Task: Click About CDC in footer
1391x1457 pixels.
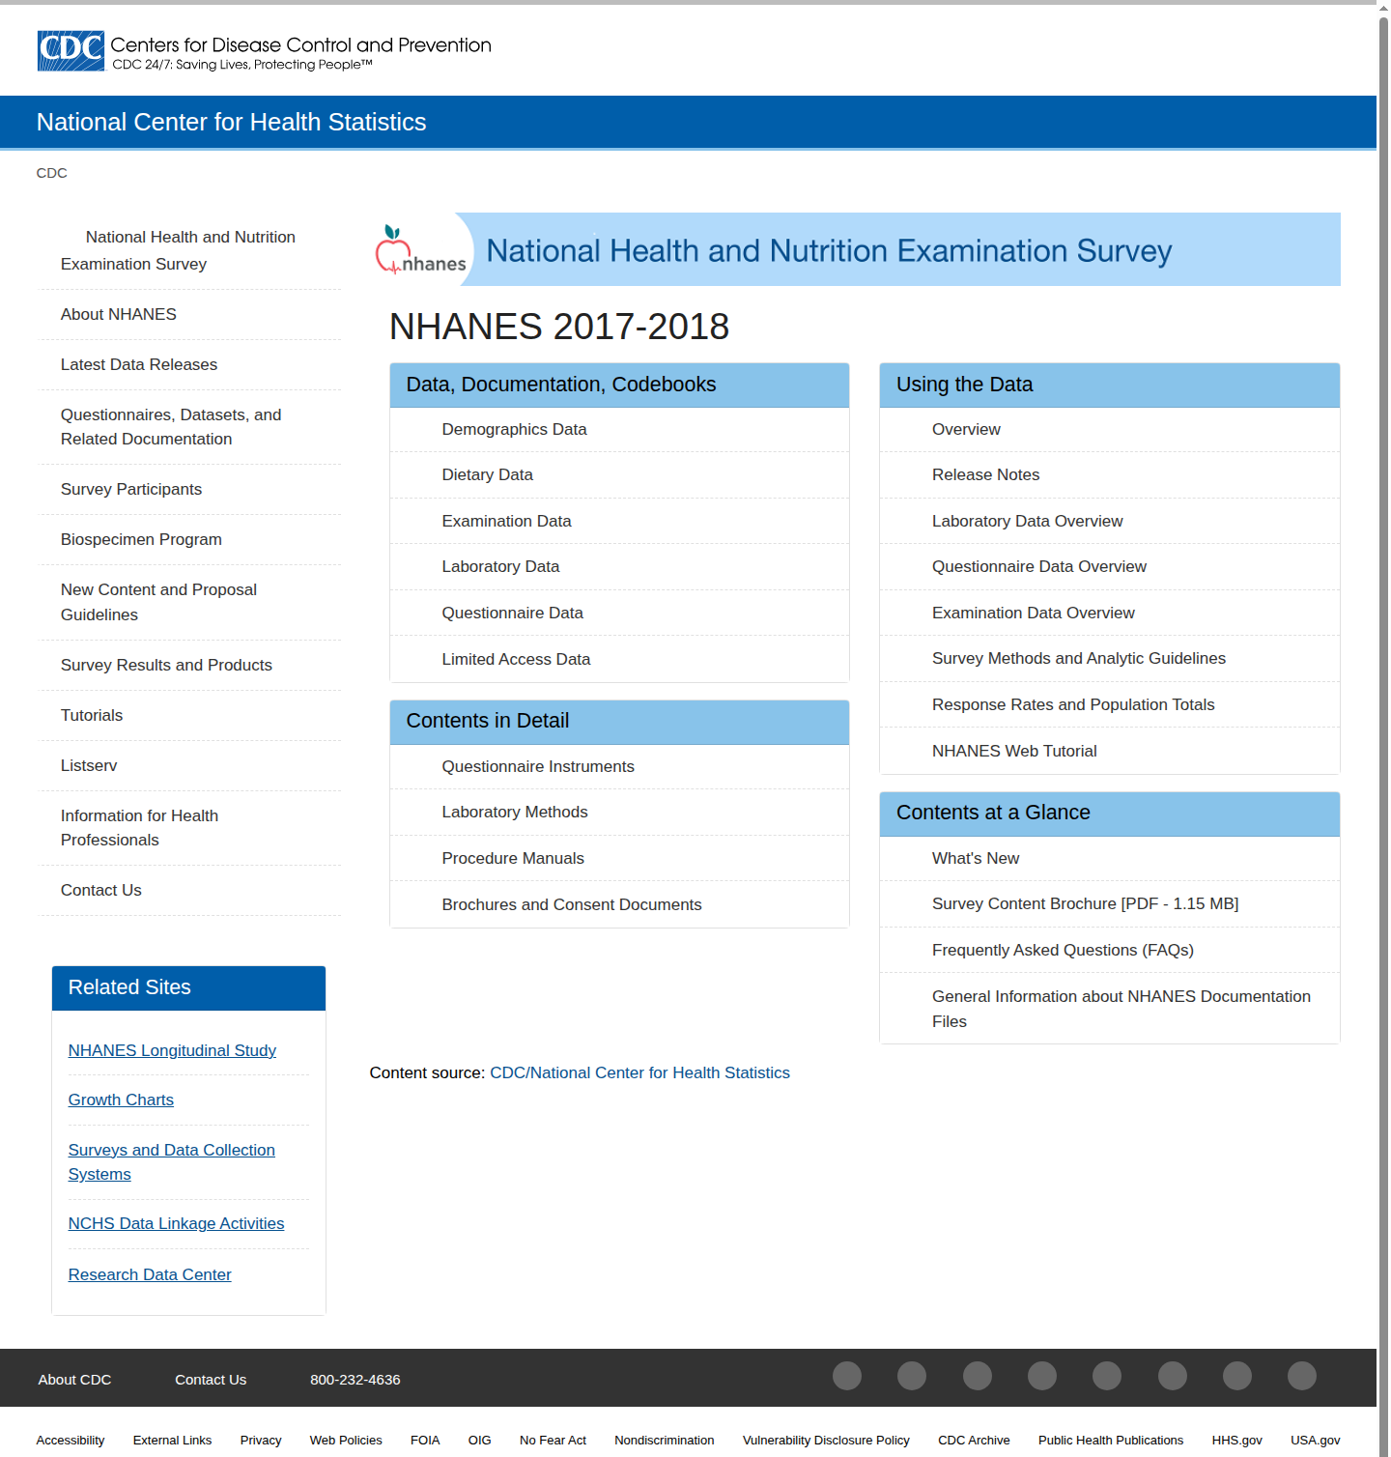Action: pyautogui.click(x=74, y=1380)
